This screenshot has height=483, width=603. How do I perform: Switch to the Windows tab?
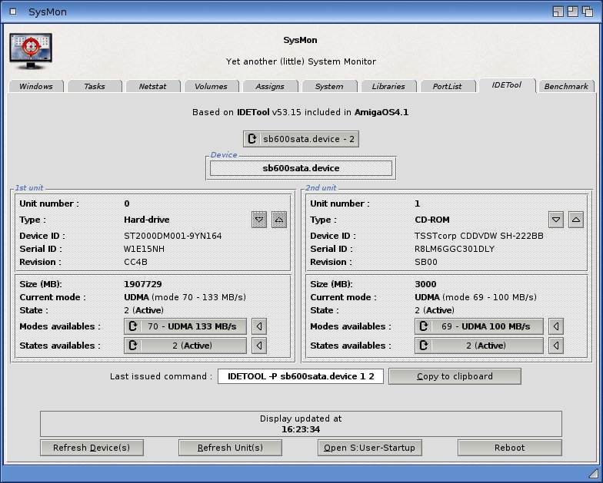coord(36,86)
